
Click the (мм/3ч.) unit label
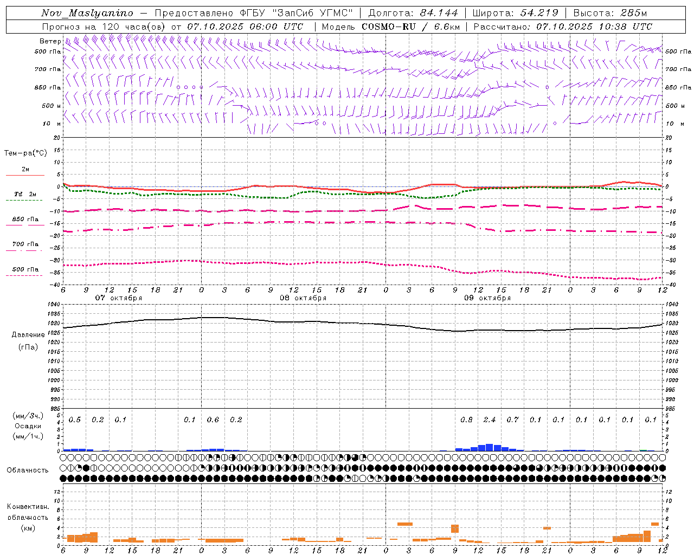(28, 416)
